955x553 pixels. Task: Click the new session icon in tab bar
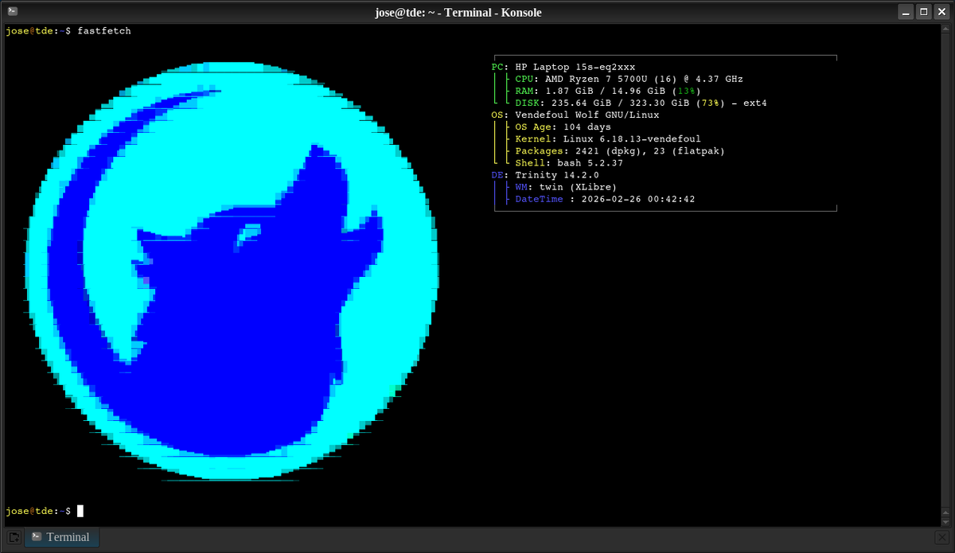tap(14, 537)
